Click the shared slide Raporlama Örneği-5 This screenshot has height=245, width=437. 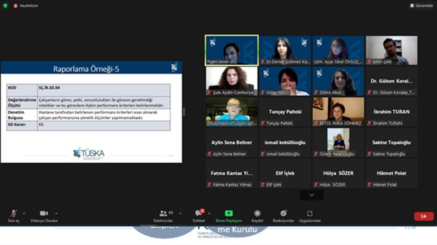tap(91, 112)
